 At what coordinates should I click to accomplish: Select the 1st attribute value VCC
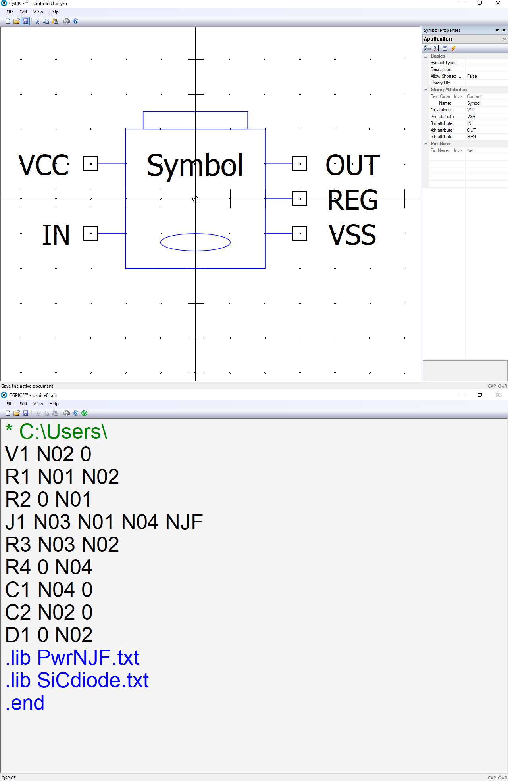tap(487, 110)
